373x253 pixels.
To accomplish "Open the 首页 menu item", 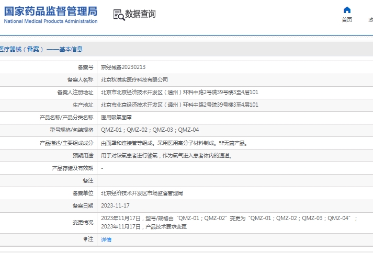I will pyautogui.click(x=347, y=20).
